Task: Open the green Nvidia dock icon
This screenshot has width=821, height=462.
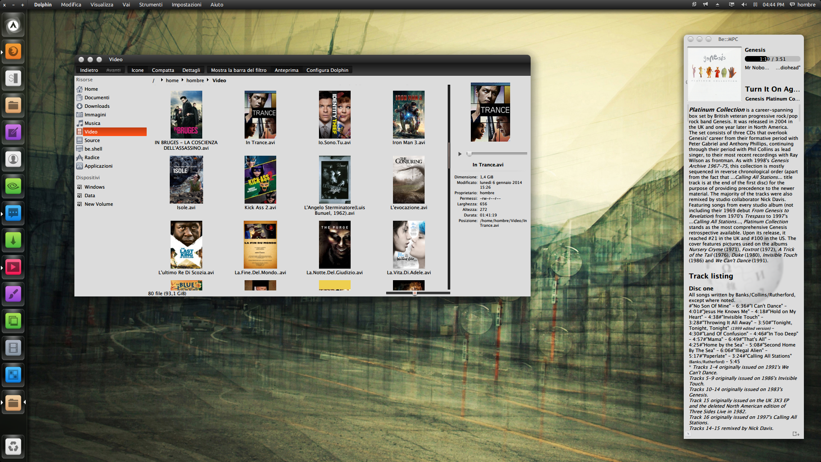Action: pos(13,186)
